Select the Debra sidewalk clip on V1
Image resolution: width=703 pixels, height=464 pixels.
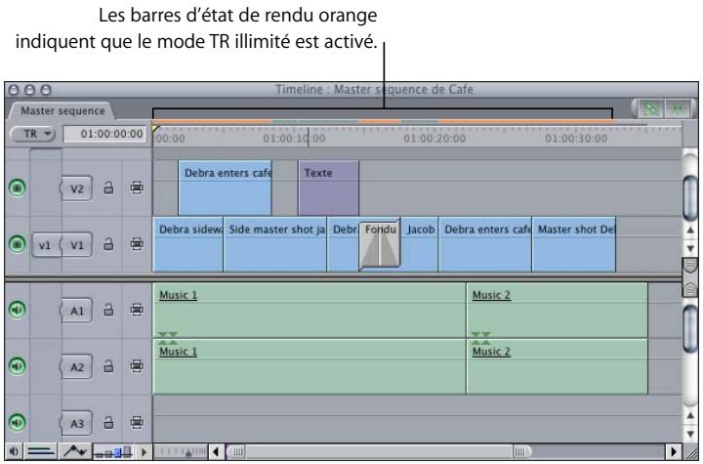(187, 244)
